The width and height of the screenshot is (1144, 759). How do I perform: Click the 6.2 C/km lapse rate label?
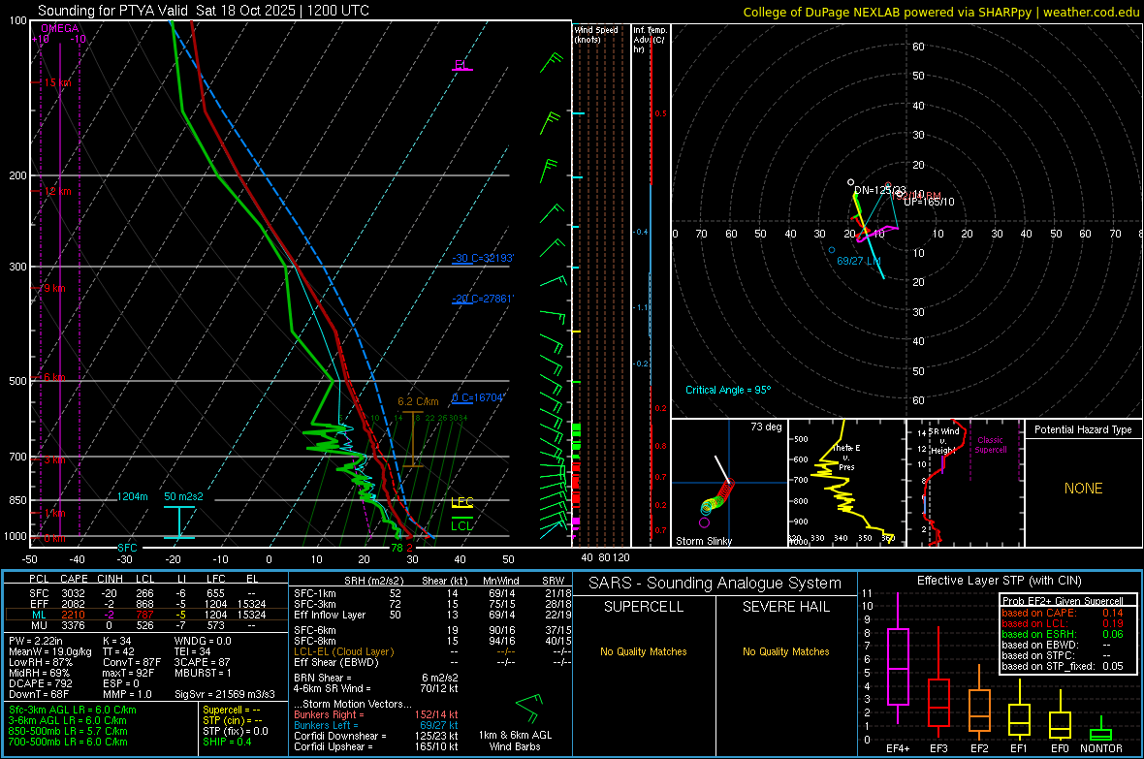click(418, 401)
